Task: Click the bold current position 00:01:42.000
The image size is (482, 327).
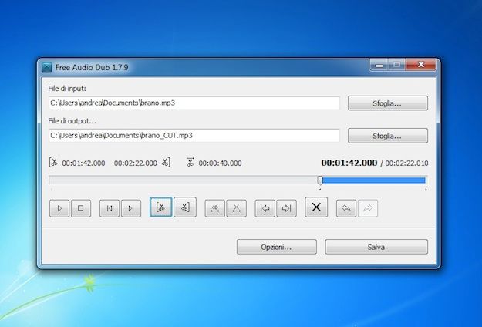Action: point(349,163)
